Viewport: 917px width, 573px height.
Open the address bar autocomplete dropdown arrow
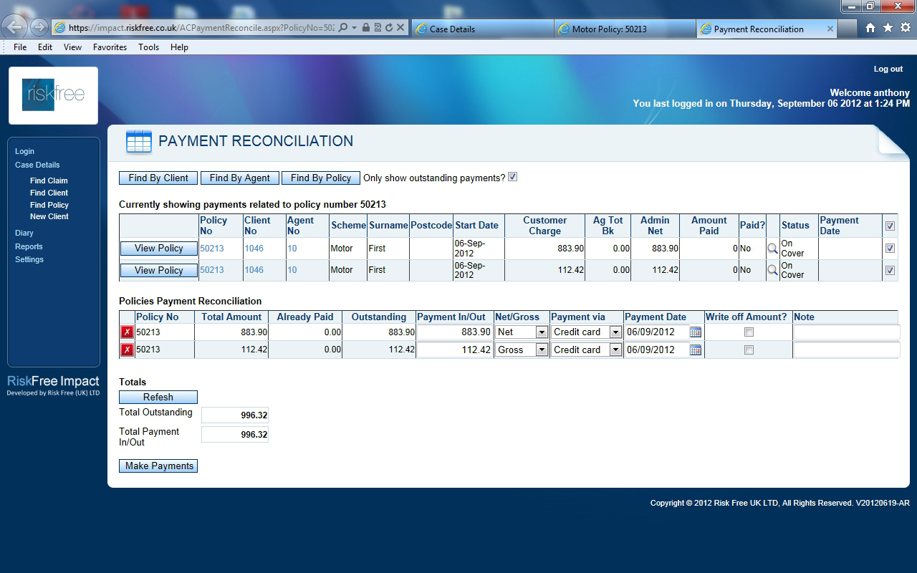[354, 28]
